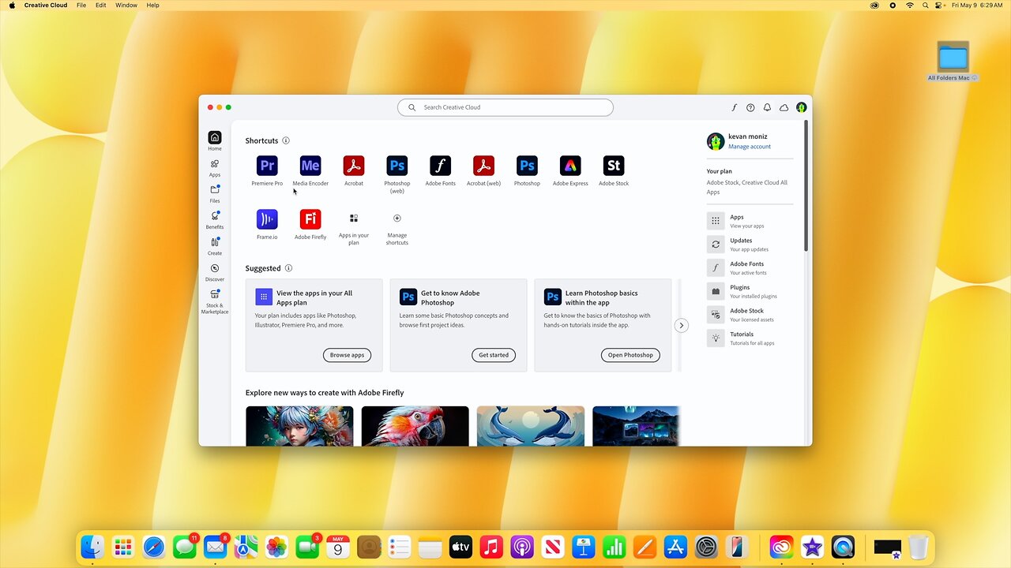1011x568 pixels.
Task: Show next suggested cards arrow
Action: pos(682,325)
